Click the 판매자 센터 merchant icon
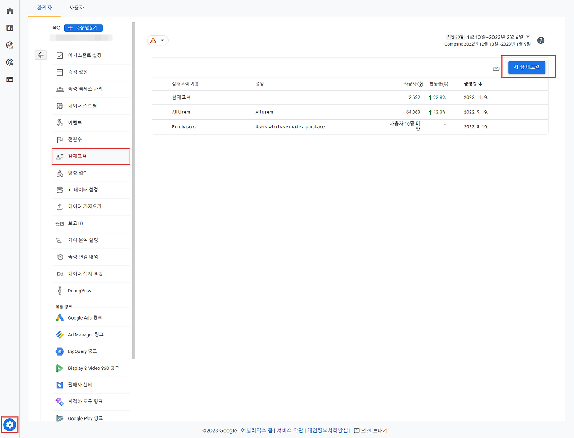The height and width of the screenshot is (438, 574). [x=60, y=385]
